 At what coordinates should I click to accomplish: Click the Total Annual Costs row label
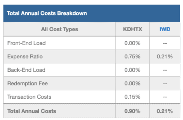(x=32, y=111)
